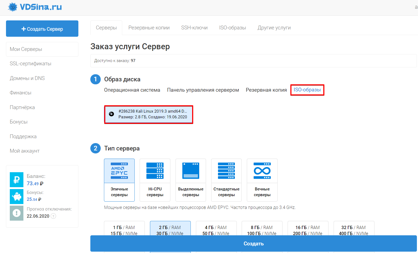The width and height of the screenshot is (418, 253).
Task: Click the bonuses amount 25.54 ₽
Action: coord(34,199)
